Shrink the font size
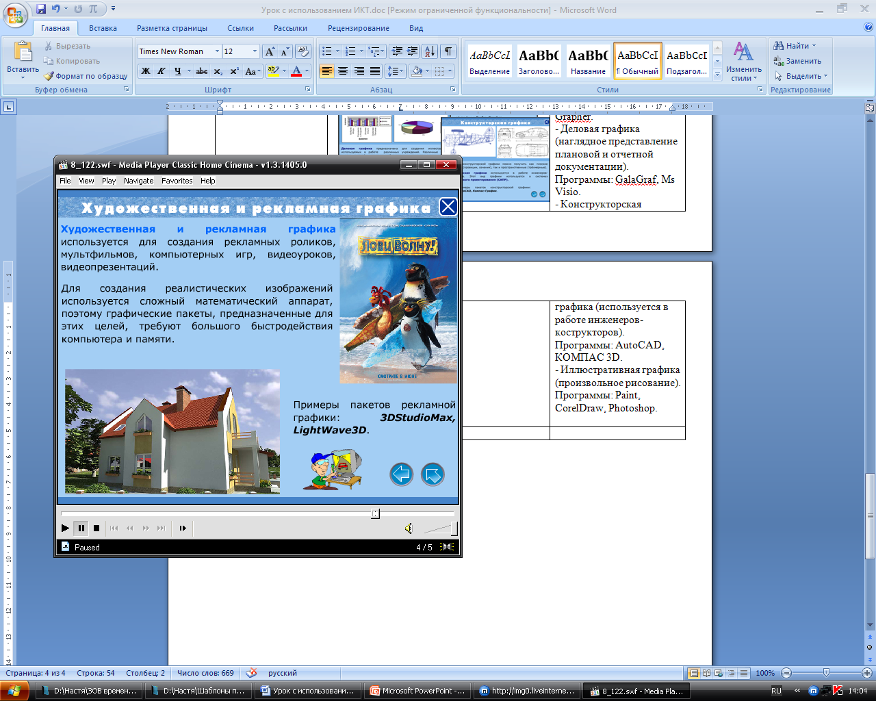The width and height of the screenshot is (876, 701). [285, 51]
